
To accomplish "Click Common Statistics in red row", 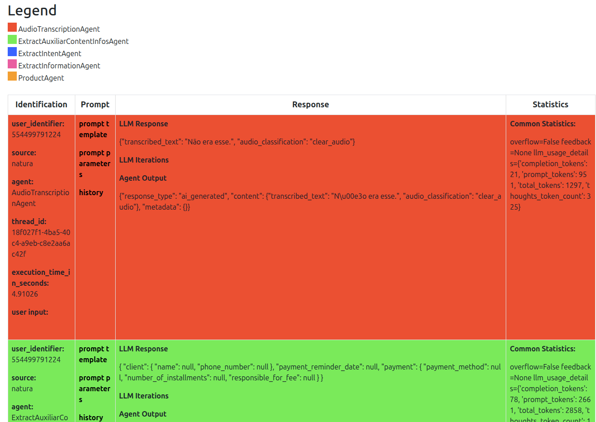I will click(x=542, y=124).
